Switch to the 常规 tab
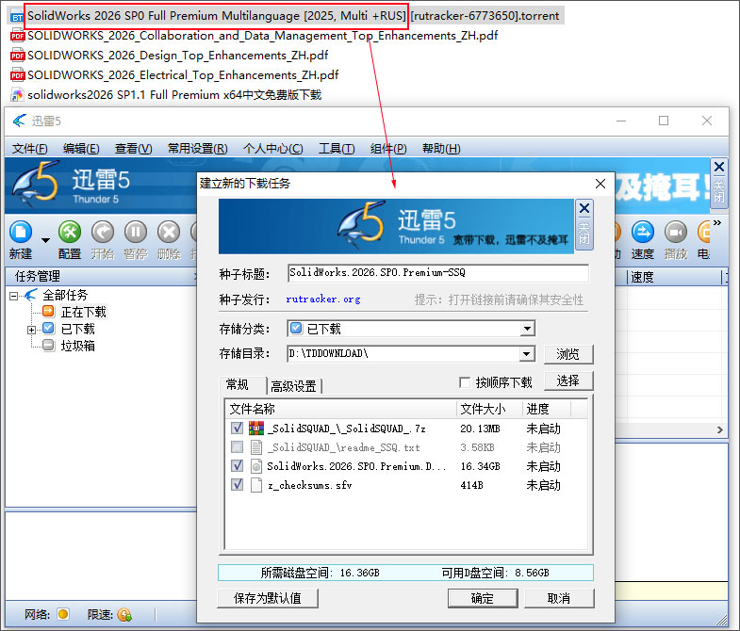740x631 pixels. tap(238, 385)
